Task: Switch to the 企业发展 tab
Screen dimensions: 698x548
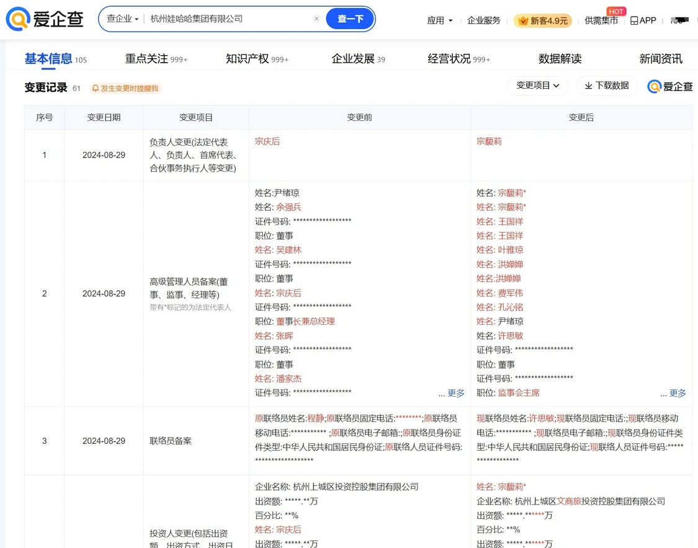Action: point(358,59)
